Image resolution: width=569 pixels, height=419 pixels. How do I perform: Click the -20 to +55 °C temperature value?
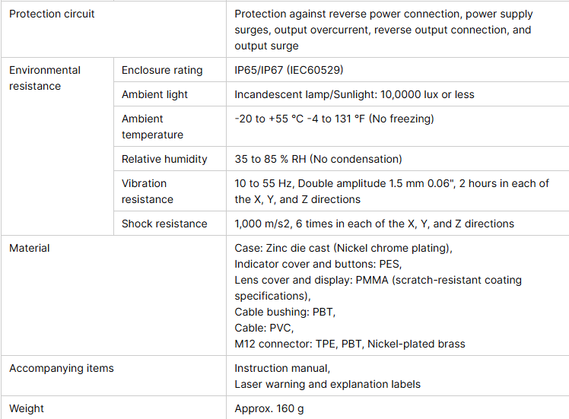(x=334, y=119)
